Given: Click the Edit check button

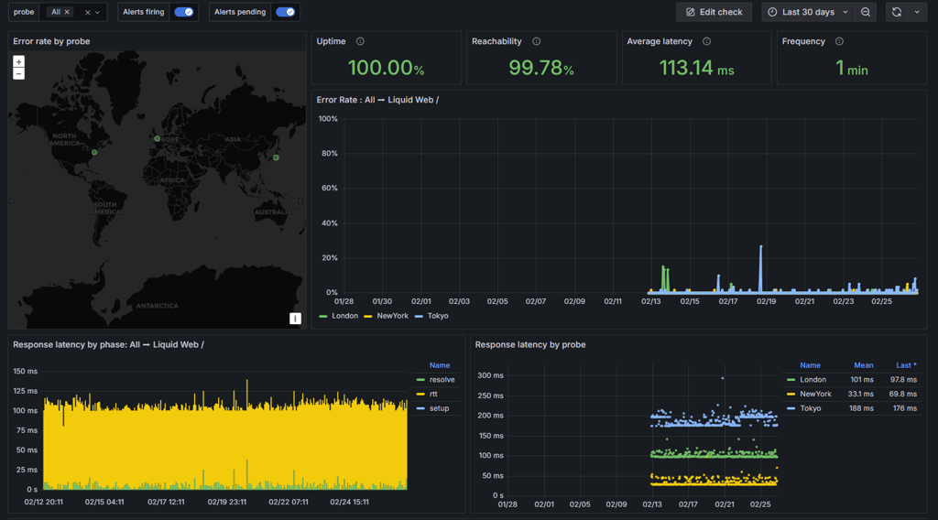Looking at the screenshot, I should point(714,12).
